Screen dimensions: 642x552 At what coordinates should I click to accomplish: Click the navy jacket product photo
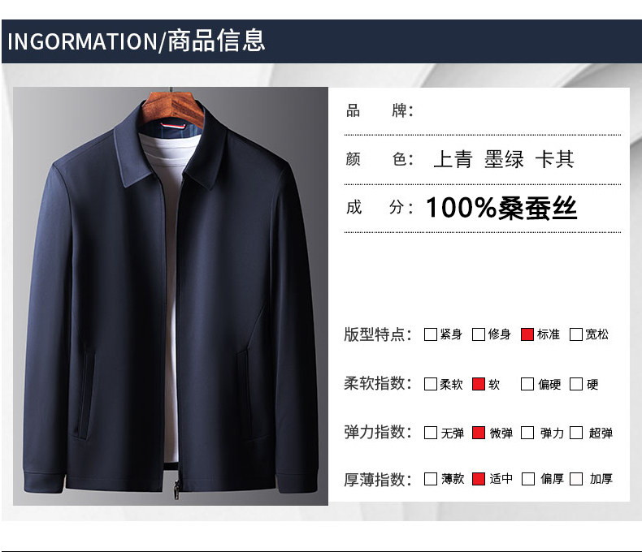point(171,296)
